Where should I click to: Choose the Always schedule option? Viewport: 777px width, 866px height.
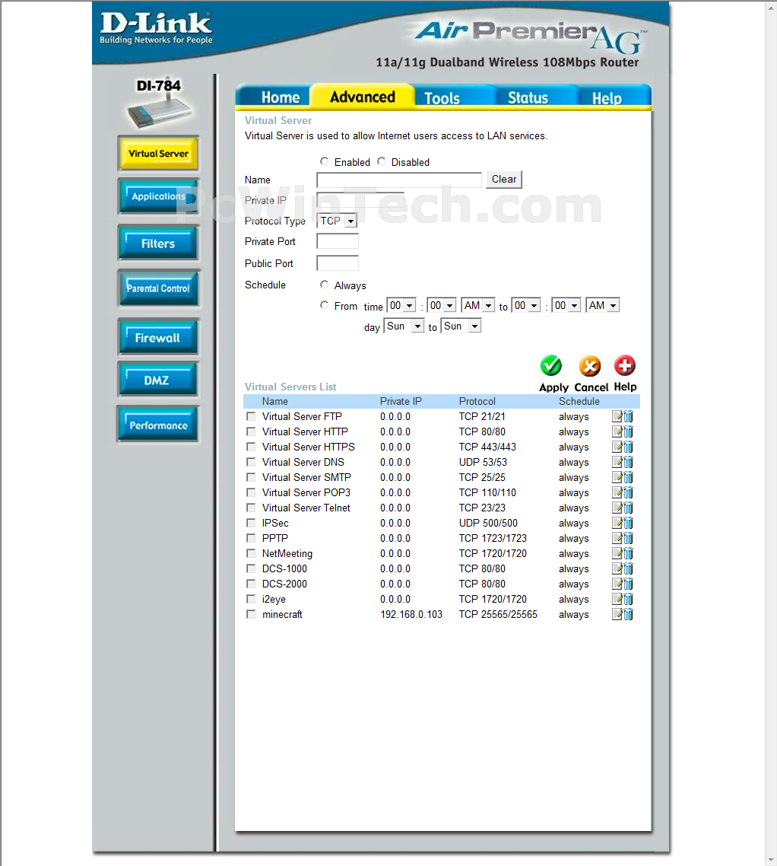click(x=324, y=285)
